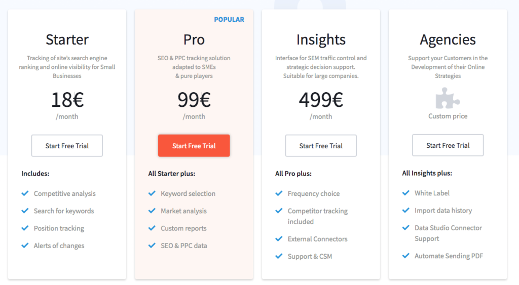This screenshot has height=285, width=519.
Task: Click the checkmark next to White Label
Action: (x=406, y=193)
